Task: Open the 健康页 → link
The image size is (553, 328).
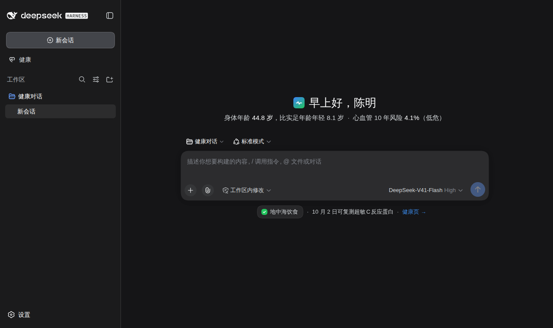Action: pos(414,212)
